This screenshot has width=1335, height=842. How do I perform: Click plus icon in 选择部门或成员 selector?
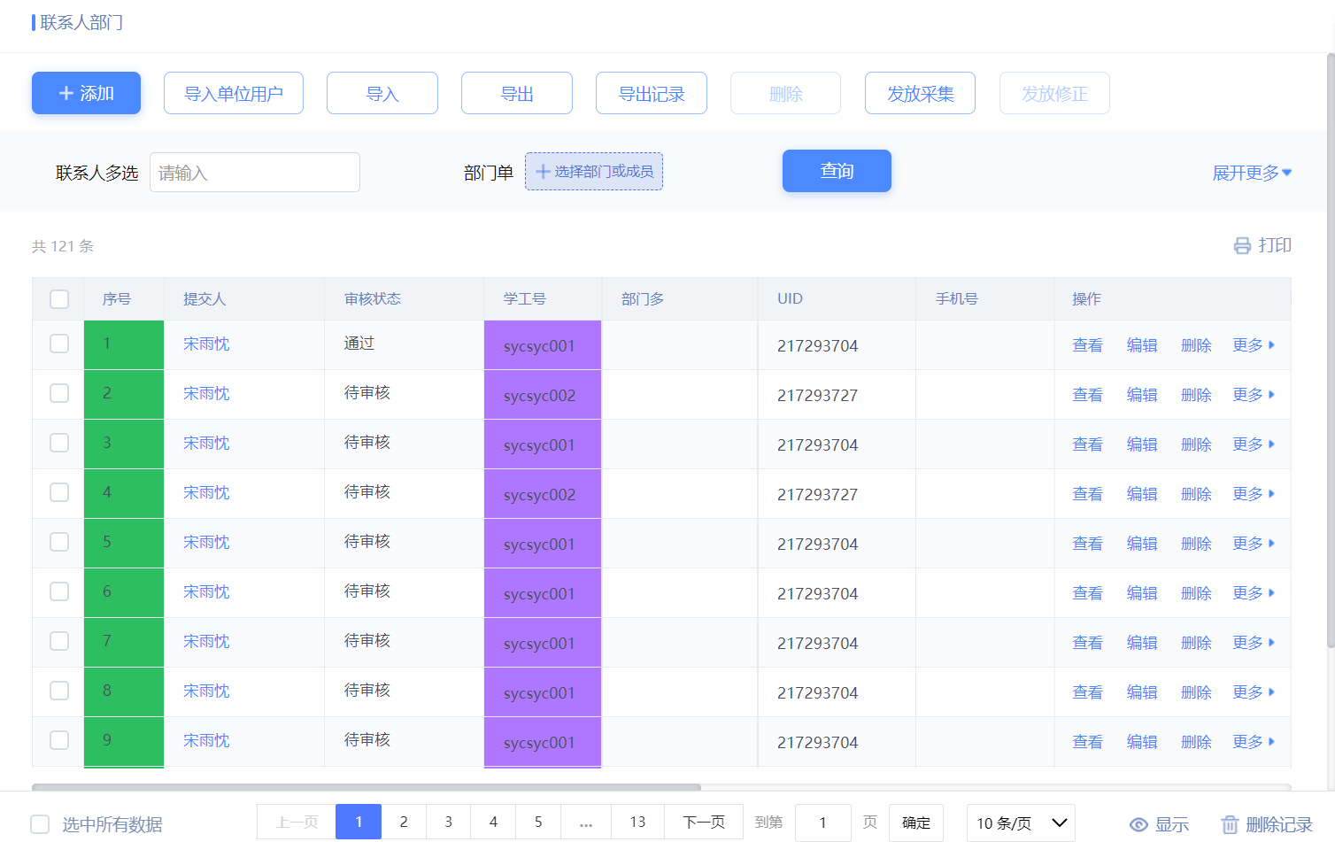pos(544,172)
